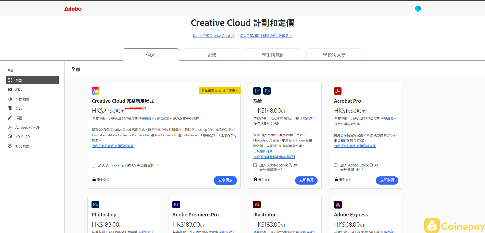Open 全額退款 link in Creative Cloud card
The height and width of the screenshot is (233, 485).
point(146,119)
